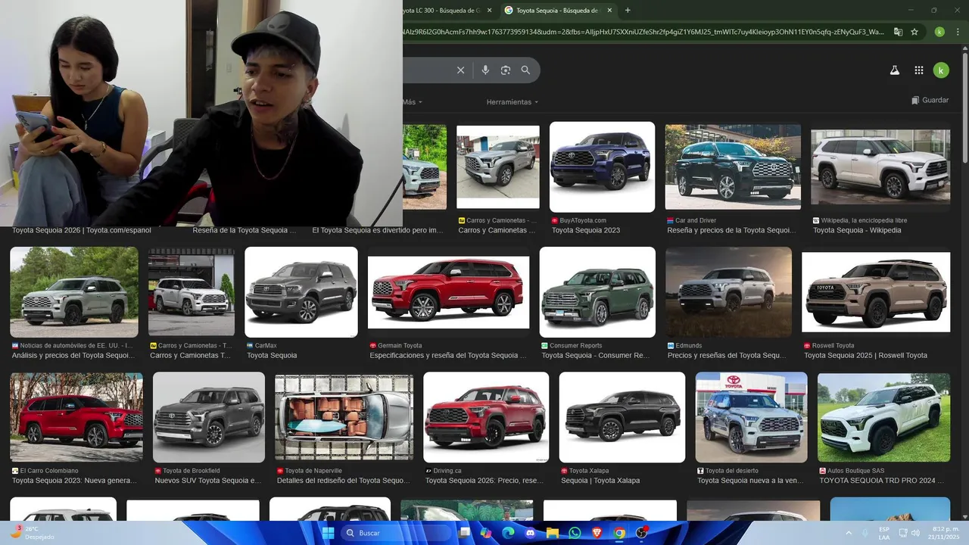Viewport: 969px width, 545px height.
Task: Select the Toyota Sequoia search tab
Action: [x=559, y=11]
